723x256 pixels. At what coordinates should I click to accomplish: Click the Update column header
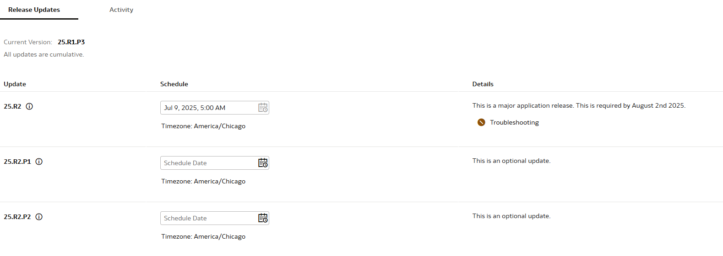pos(15,84)
